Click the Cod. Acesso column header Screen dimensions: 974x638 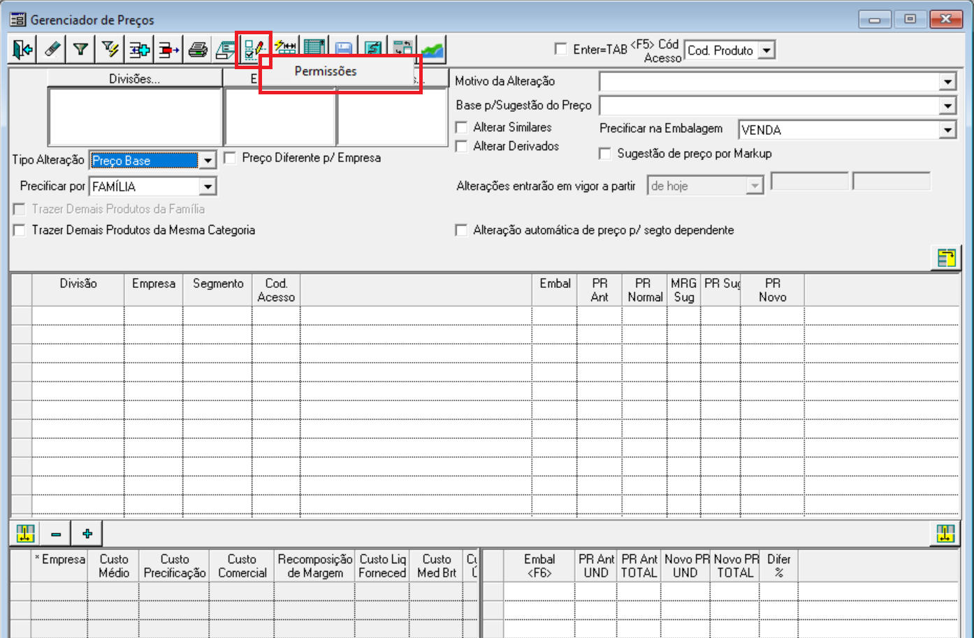coord(276,290)
